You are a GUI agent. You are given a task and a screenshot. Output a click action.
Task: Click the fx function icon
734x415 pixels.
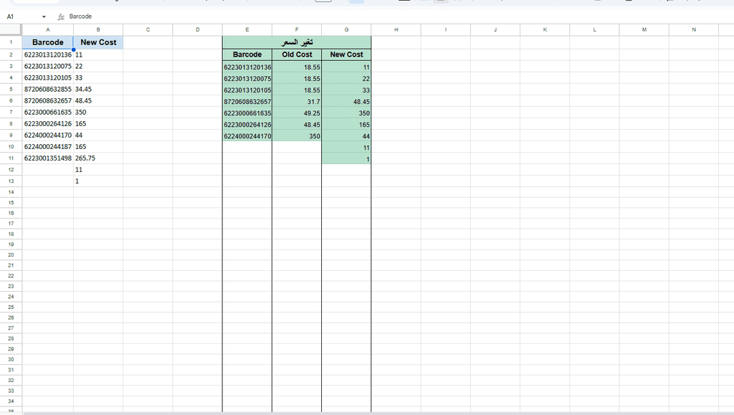click(61, 16)
